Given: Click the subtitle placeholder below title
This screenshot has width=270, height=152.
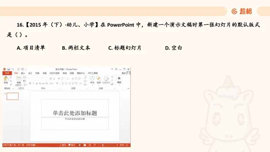Looking at the screenshot, I should 75,123.
